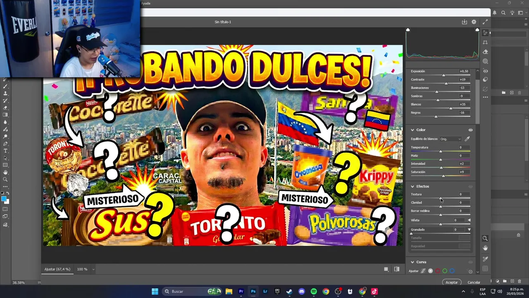Click the Blancos value field
The image size is (529, 298).
(464, 104)
